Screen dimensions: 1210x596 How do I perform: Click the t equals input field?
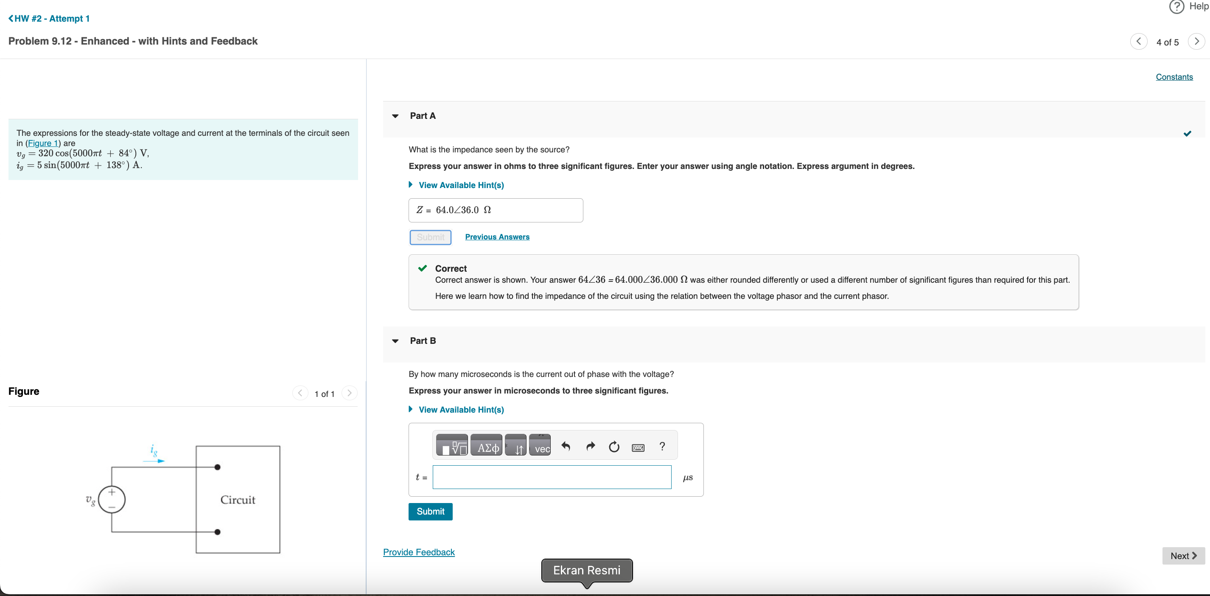pyautogui.click(x=552, y=477)
